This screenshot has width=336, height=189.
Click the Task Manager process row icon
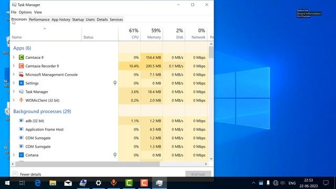(21, 91)
